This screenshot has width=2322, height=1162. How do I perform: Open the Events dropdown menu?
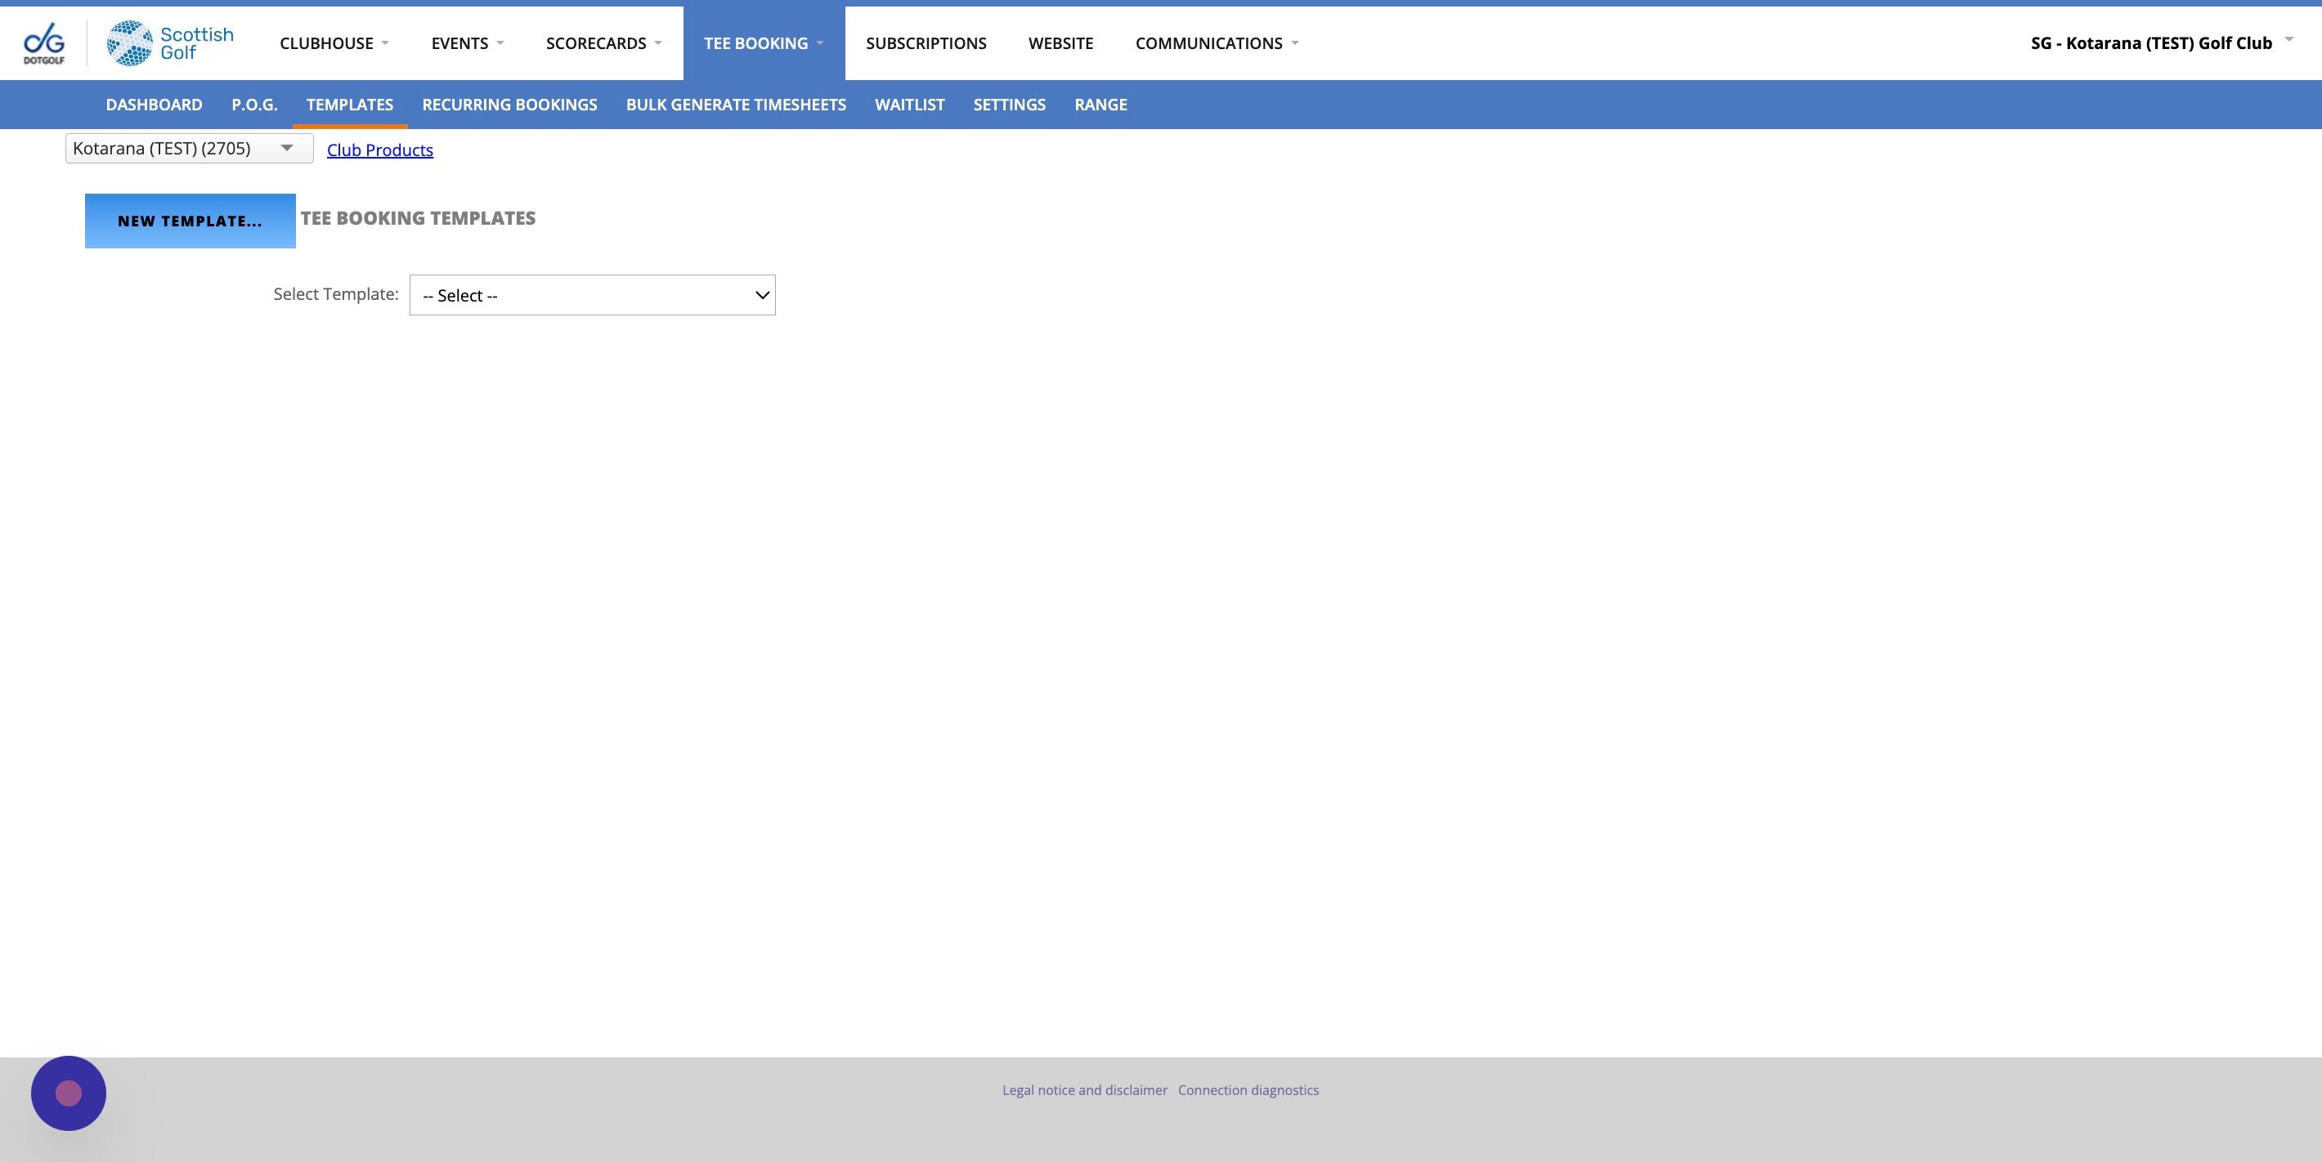467,43
